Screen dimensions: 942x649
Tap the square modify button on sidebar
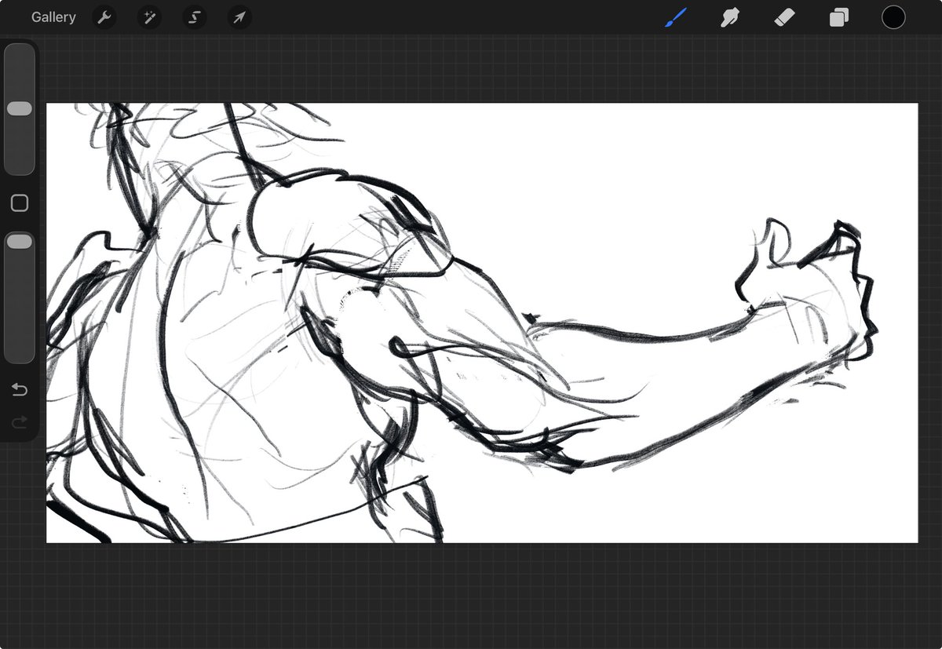click(x=20, y=203)
